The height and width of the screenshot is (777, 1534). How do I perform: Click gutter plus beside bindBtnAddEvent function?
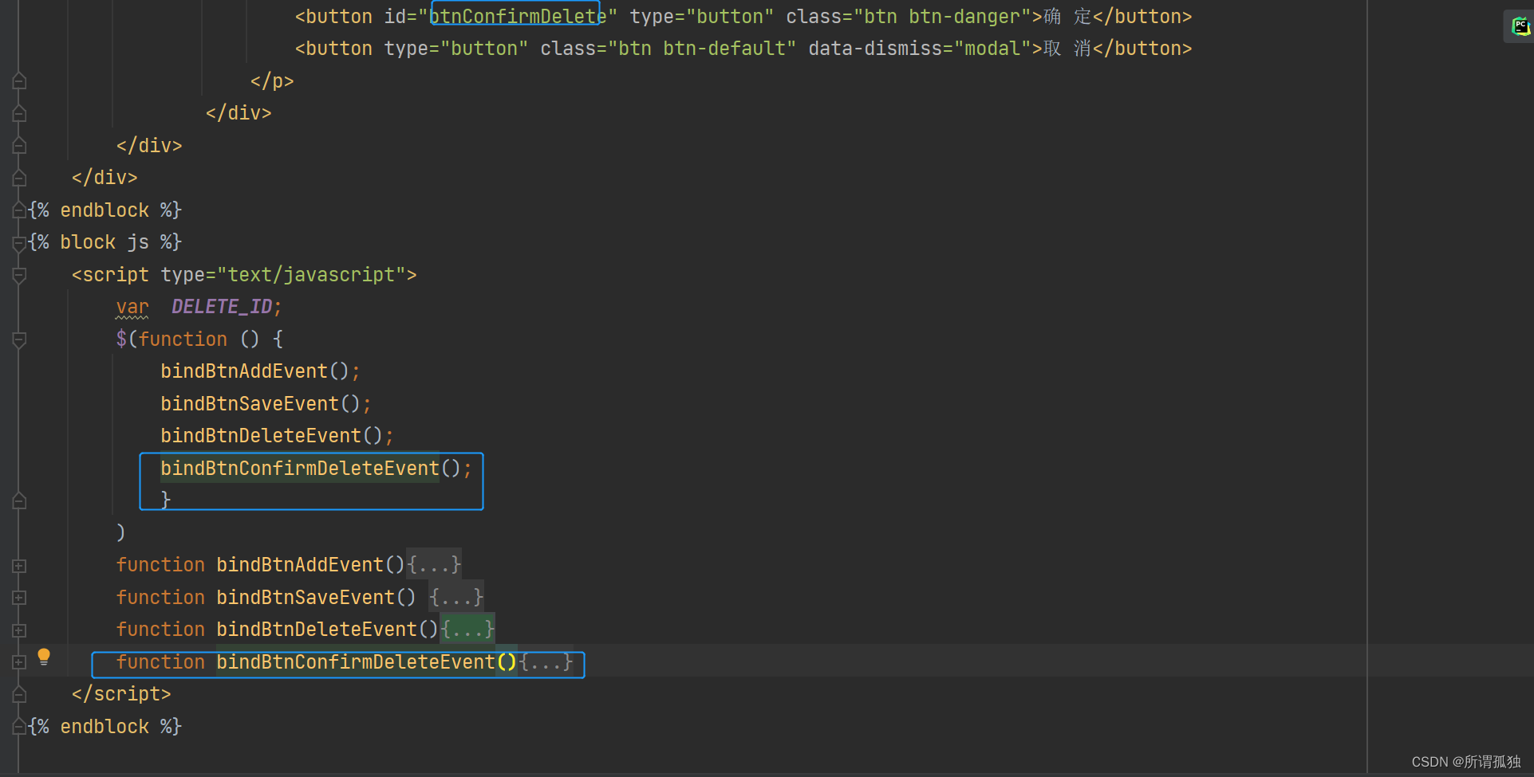(19, 566)
